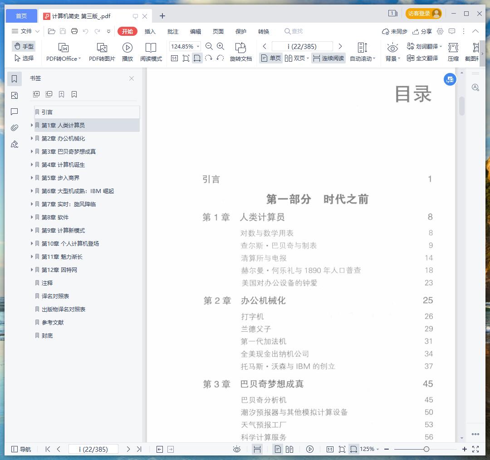The width and height of the screenshot is (490, 460).
Task: Enter 阅读模式 reading mode
Action: (151, 52)
